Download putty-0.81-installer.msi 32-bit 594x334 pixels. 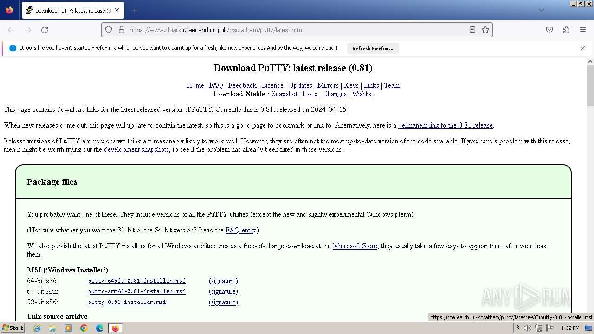pos(127,302)
